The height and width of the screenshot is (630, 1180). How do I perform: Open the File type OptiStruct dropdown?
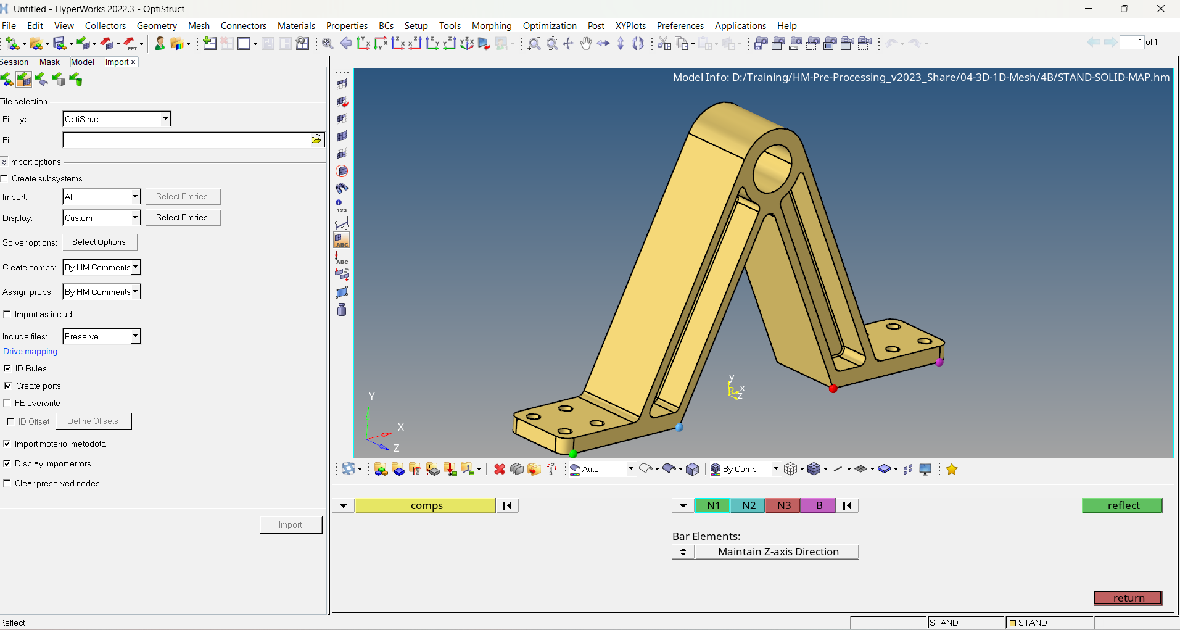[x=165, y=119]
